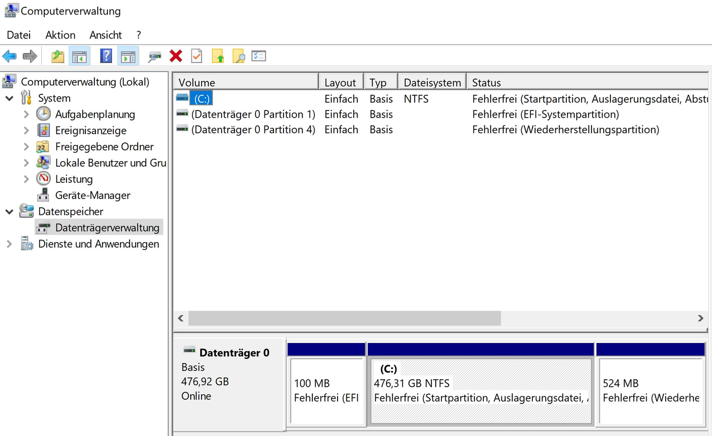The width and height of the screenshot is (712, 436).
Task: Open the Ansicht menu
Action: (105, 35)
